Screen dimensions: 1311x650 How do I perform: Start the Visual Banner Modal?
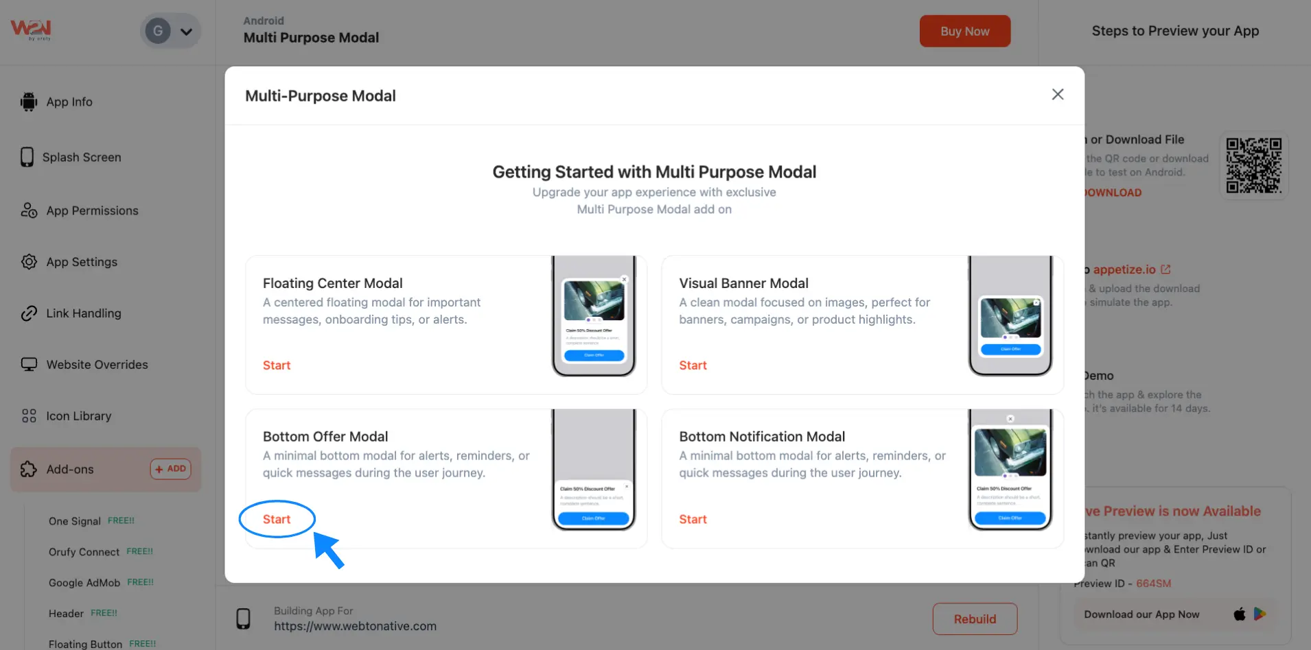coord(693,365)
